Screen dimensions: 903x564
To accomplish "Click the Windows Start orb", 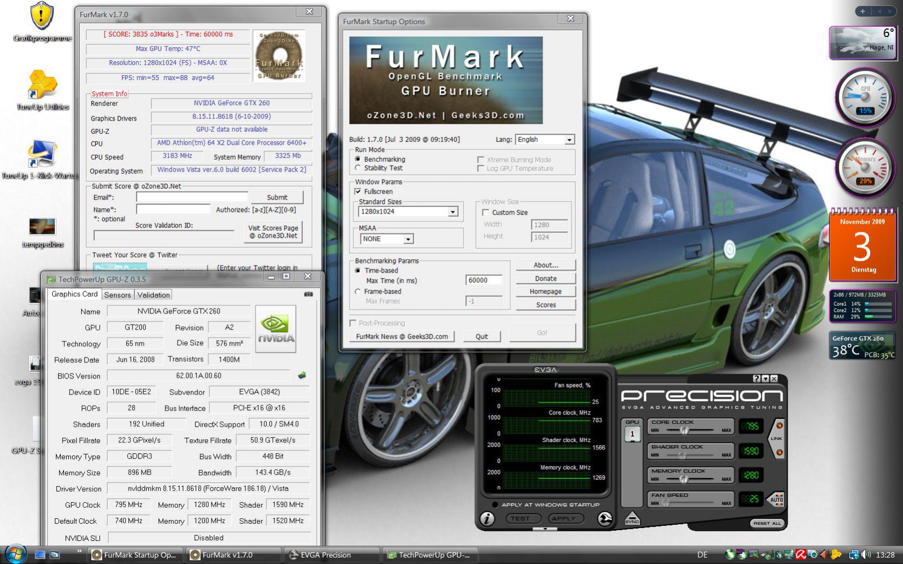I will click(x=15, y=554).
